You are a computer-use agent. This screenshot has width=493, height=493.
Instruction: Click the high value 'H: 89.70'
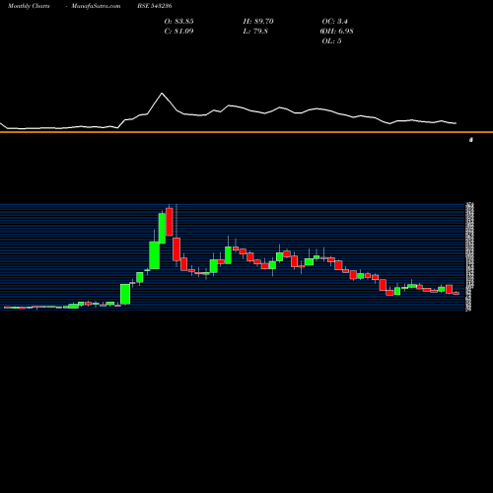coord(258,22)
